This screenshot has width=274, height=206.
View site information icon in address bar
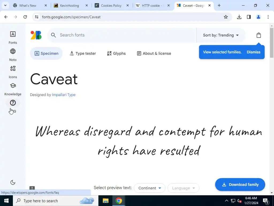(36, 17)
